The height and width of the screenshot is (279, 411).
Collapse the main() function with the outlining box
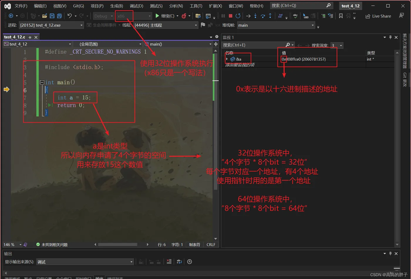pyautogui.click(x=42, y=82)
